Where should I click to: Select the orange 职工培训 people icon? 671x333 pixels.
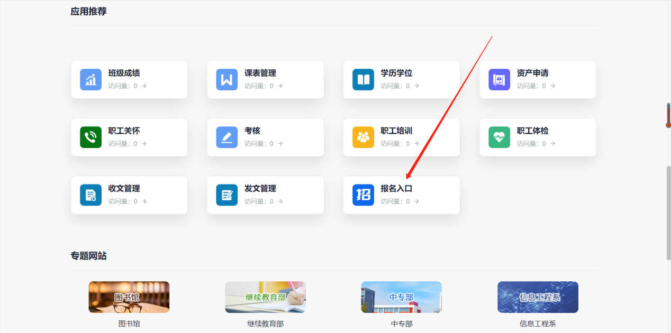point(363,137)
